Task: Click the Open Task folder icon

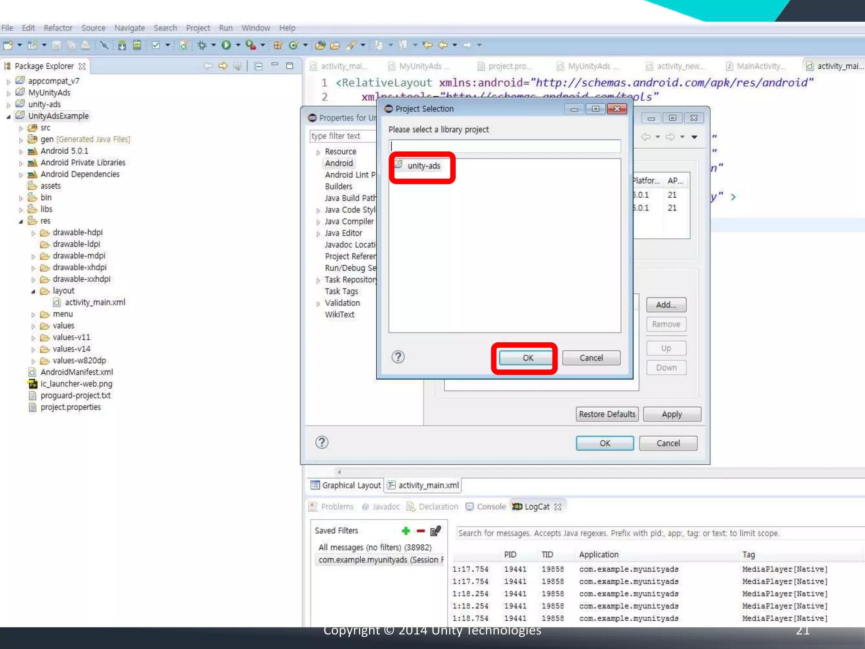Action: (x=335, y=45)
